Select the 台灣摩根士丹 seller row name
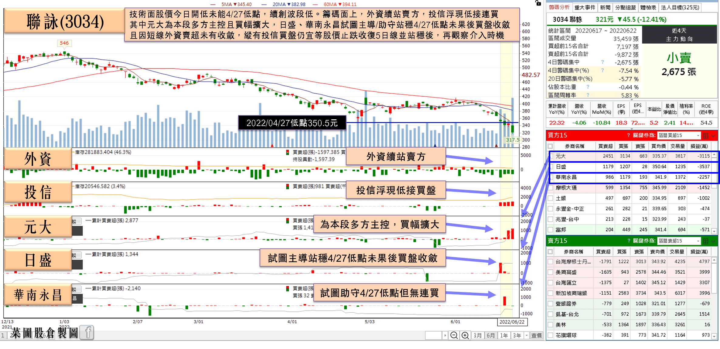The width and height of the screenshot is (720, 349). tap(573, 262)
